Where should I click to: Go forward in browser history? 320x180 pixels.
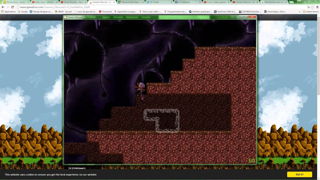[8, 7]
